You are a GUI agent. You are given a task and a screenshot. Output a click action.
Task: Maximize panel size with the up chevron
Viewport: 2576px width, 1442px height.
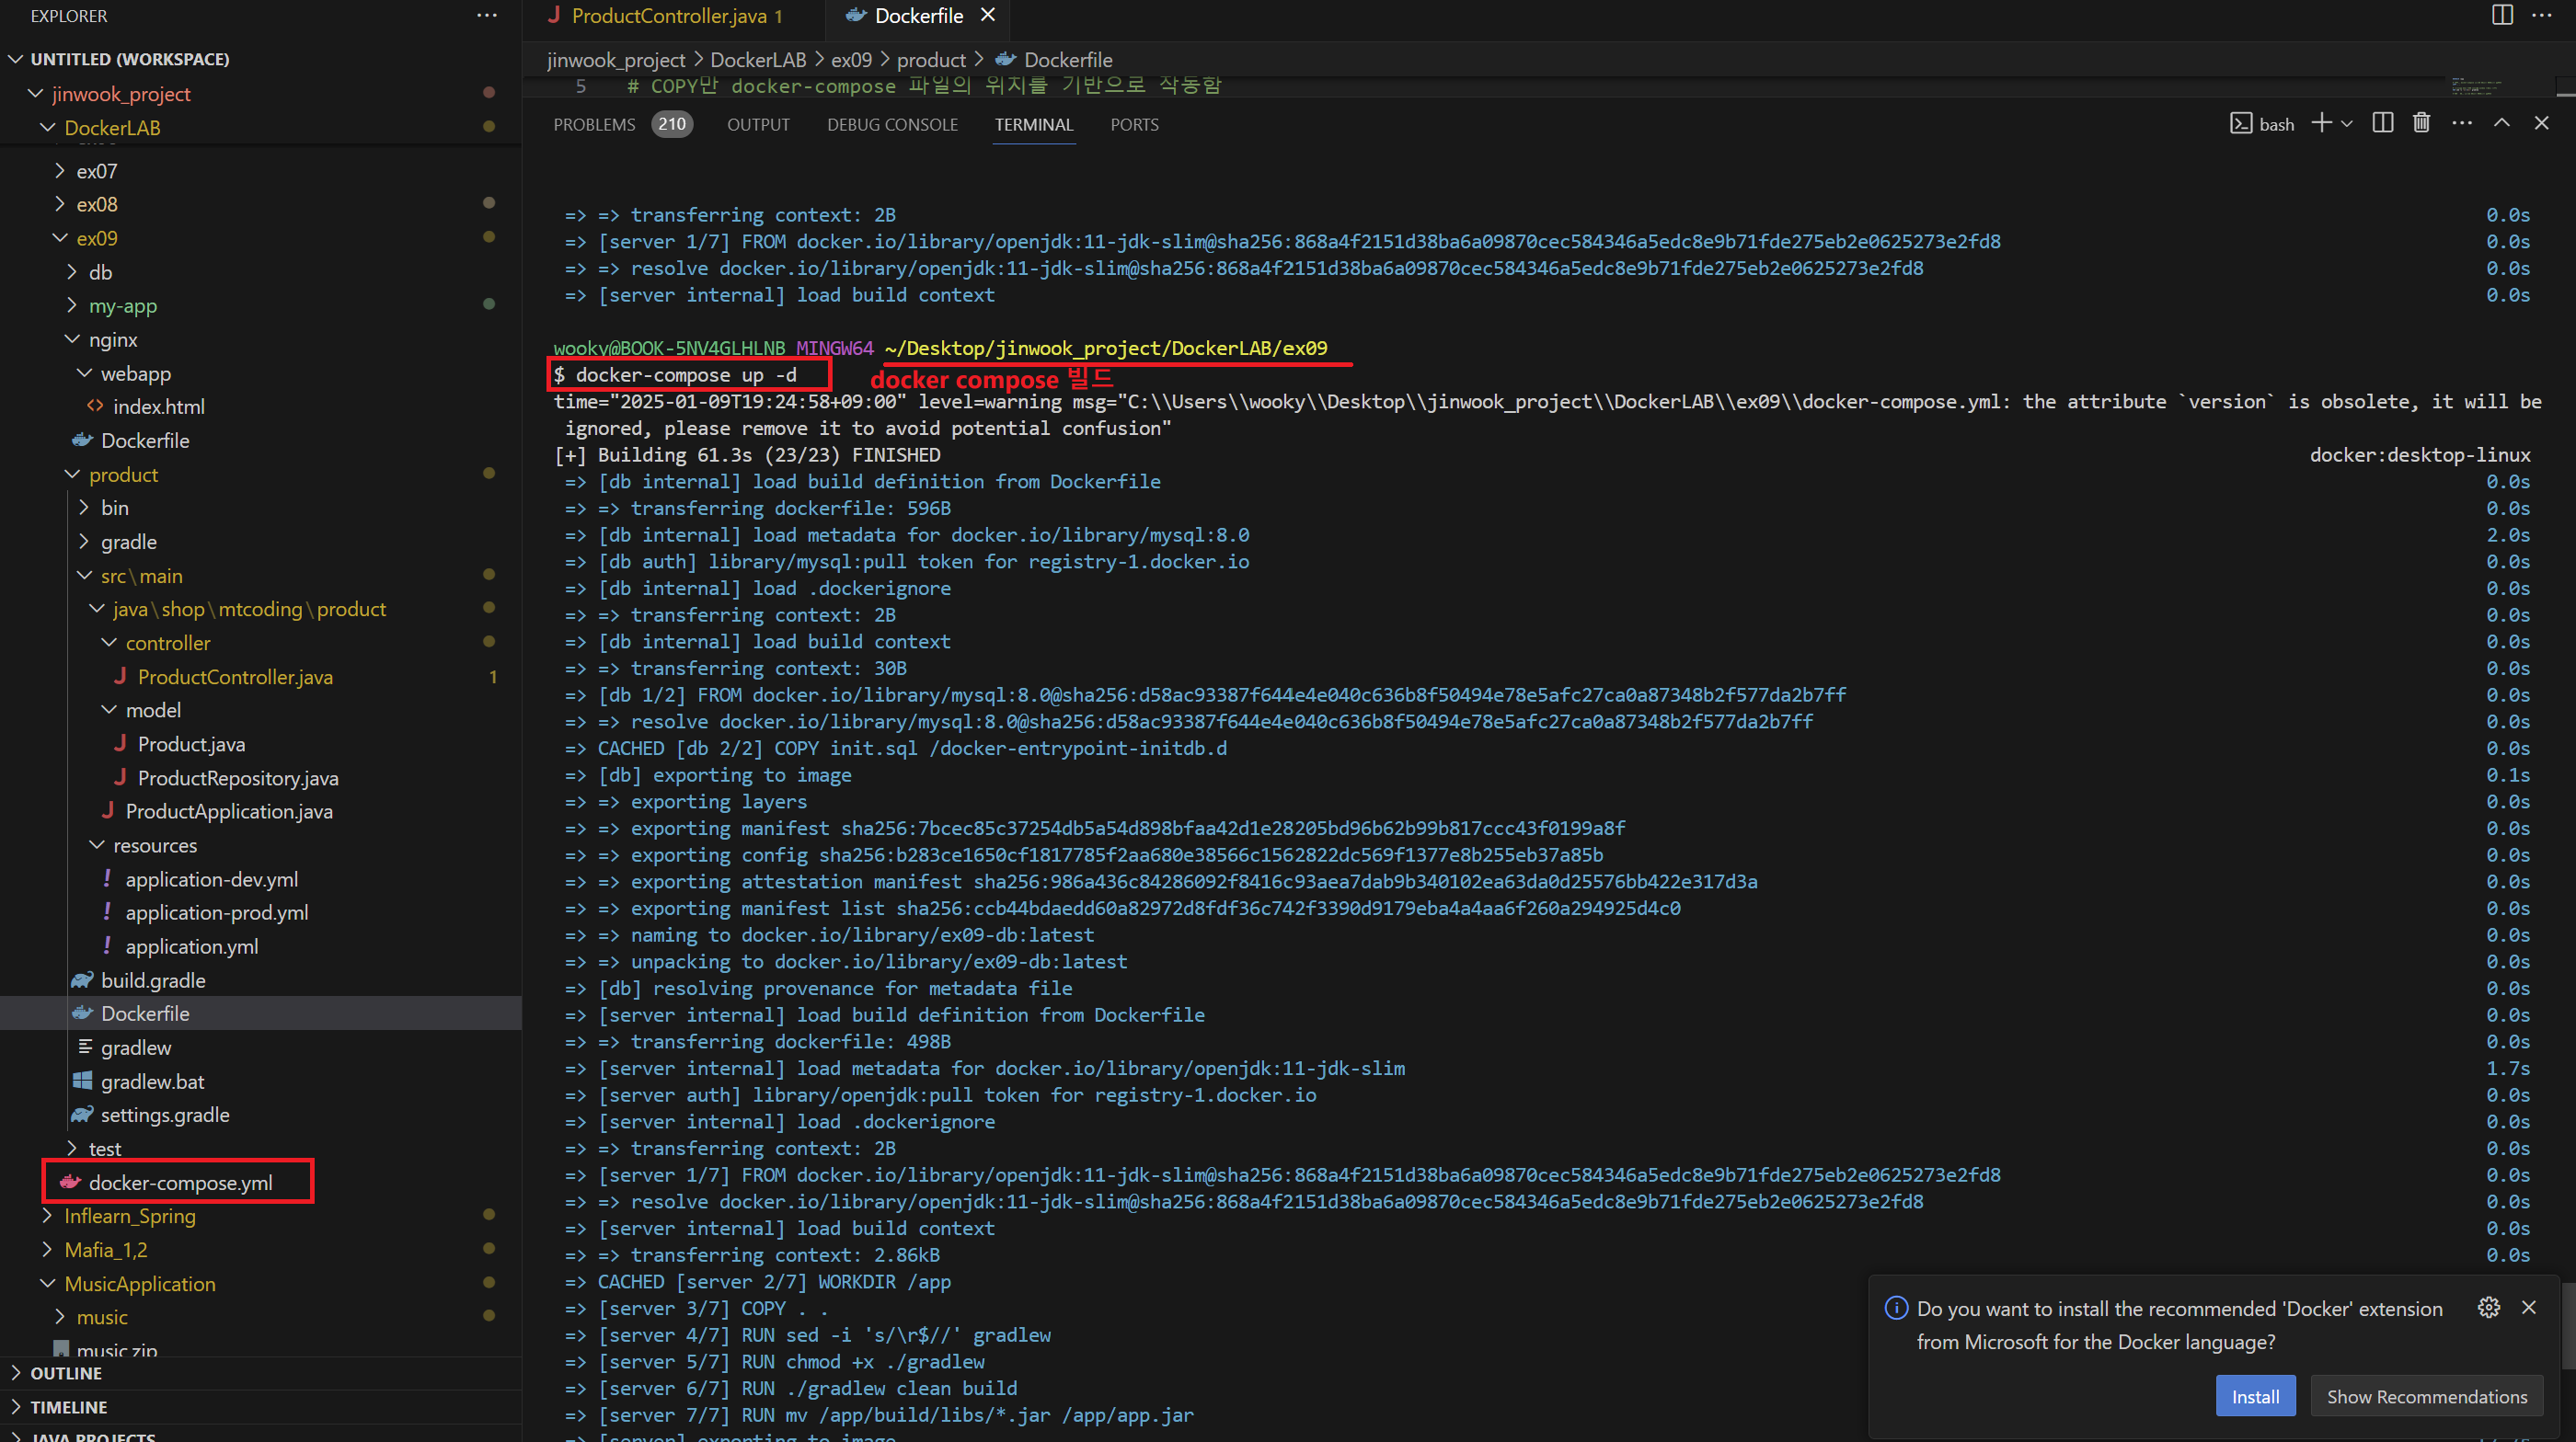(x=2502, y=123)
